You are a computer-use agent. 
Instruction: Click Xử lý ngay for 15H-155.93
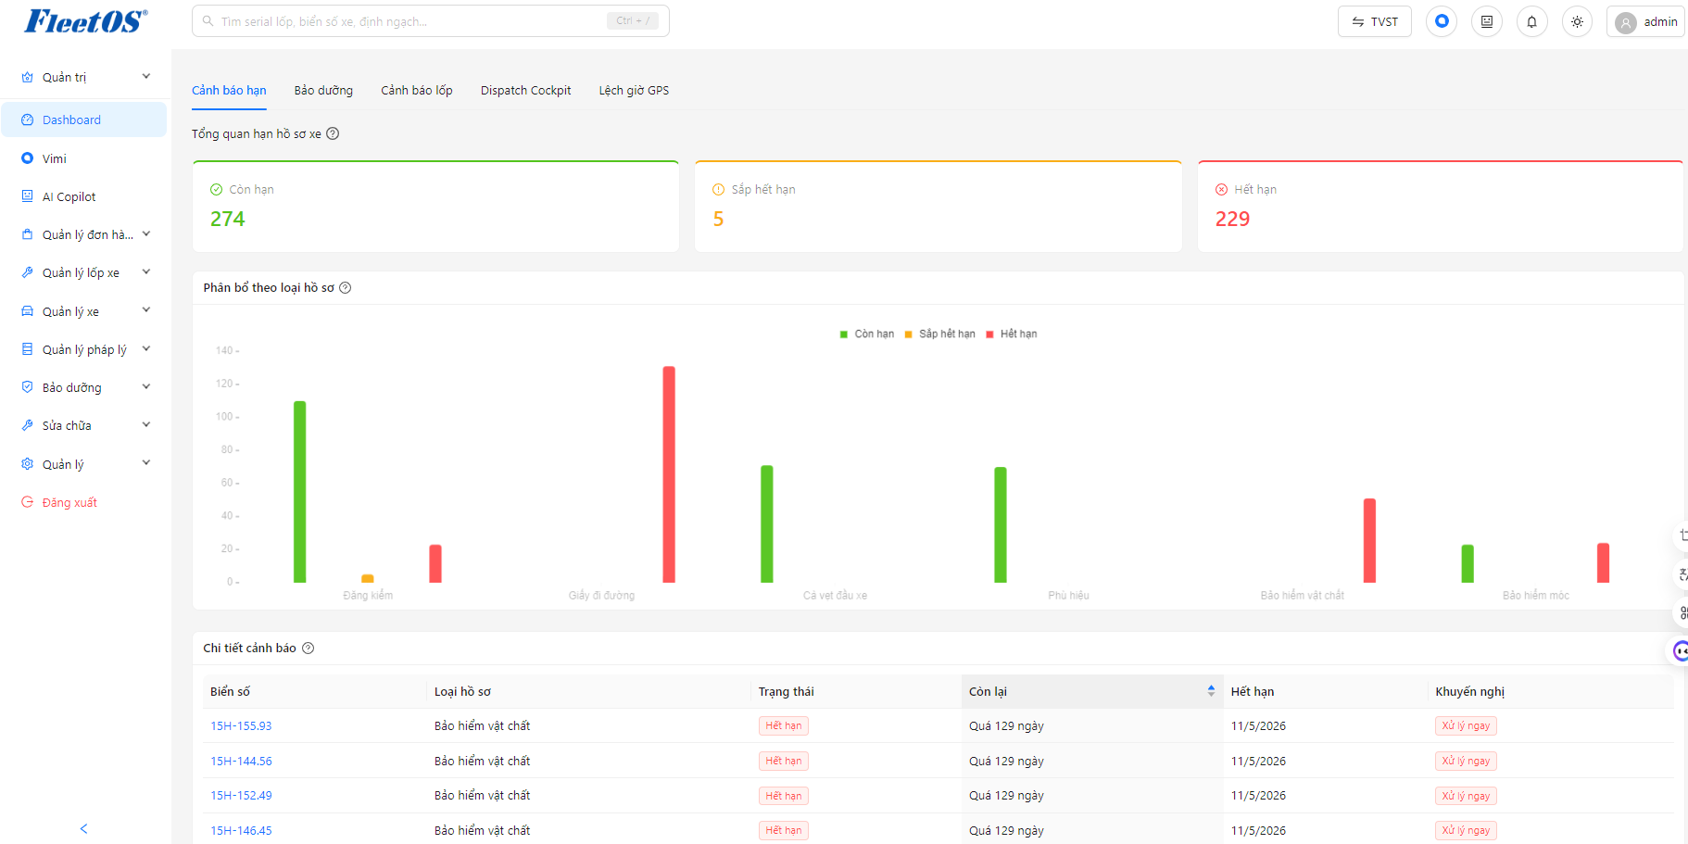coord(1466,726)
